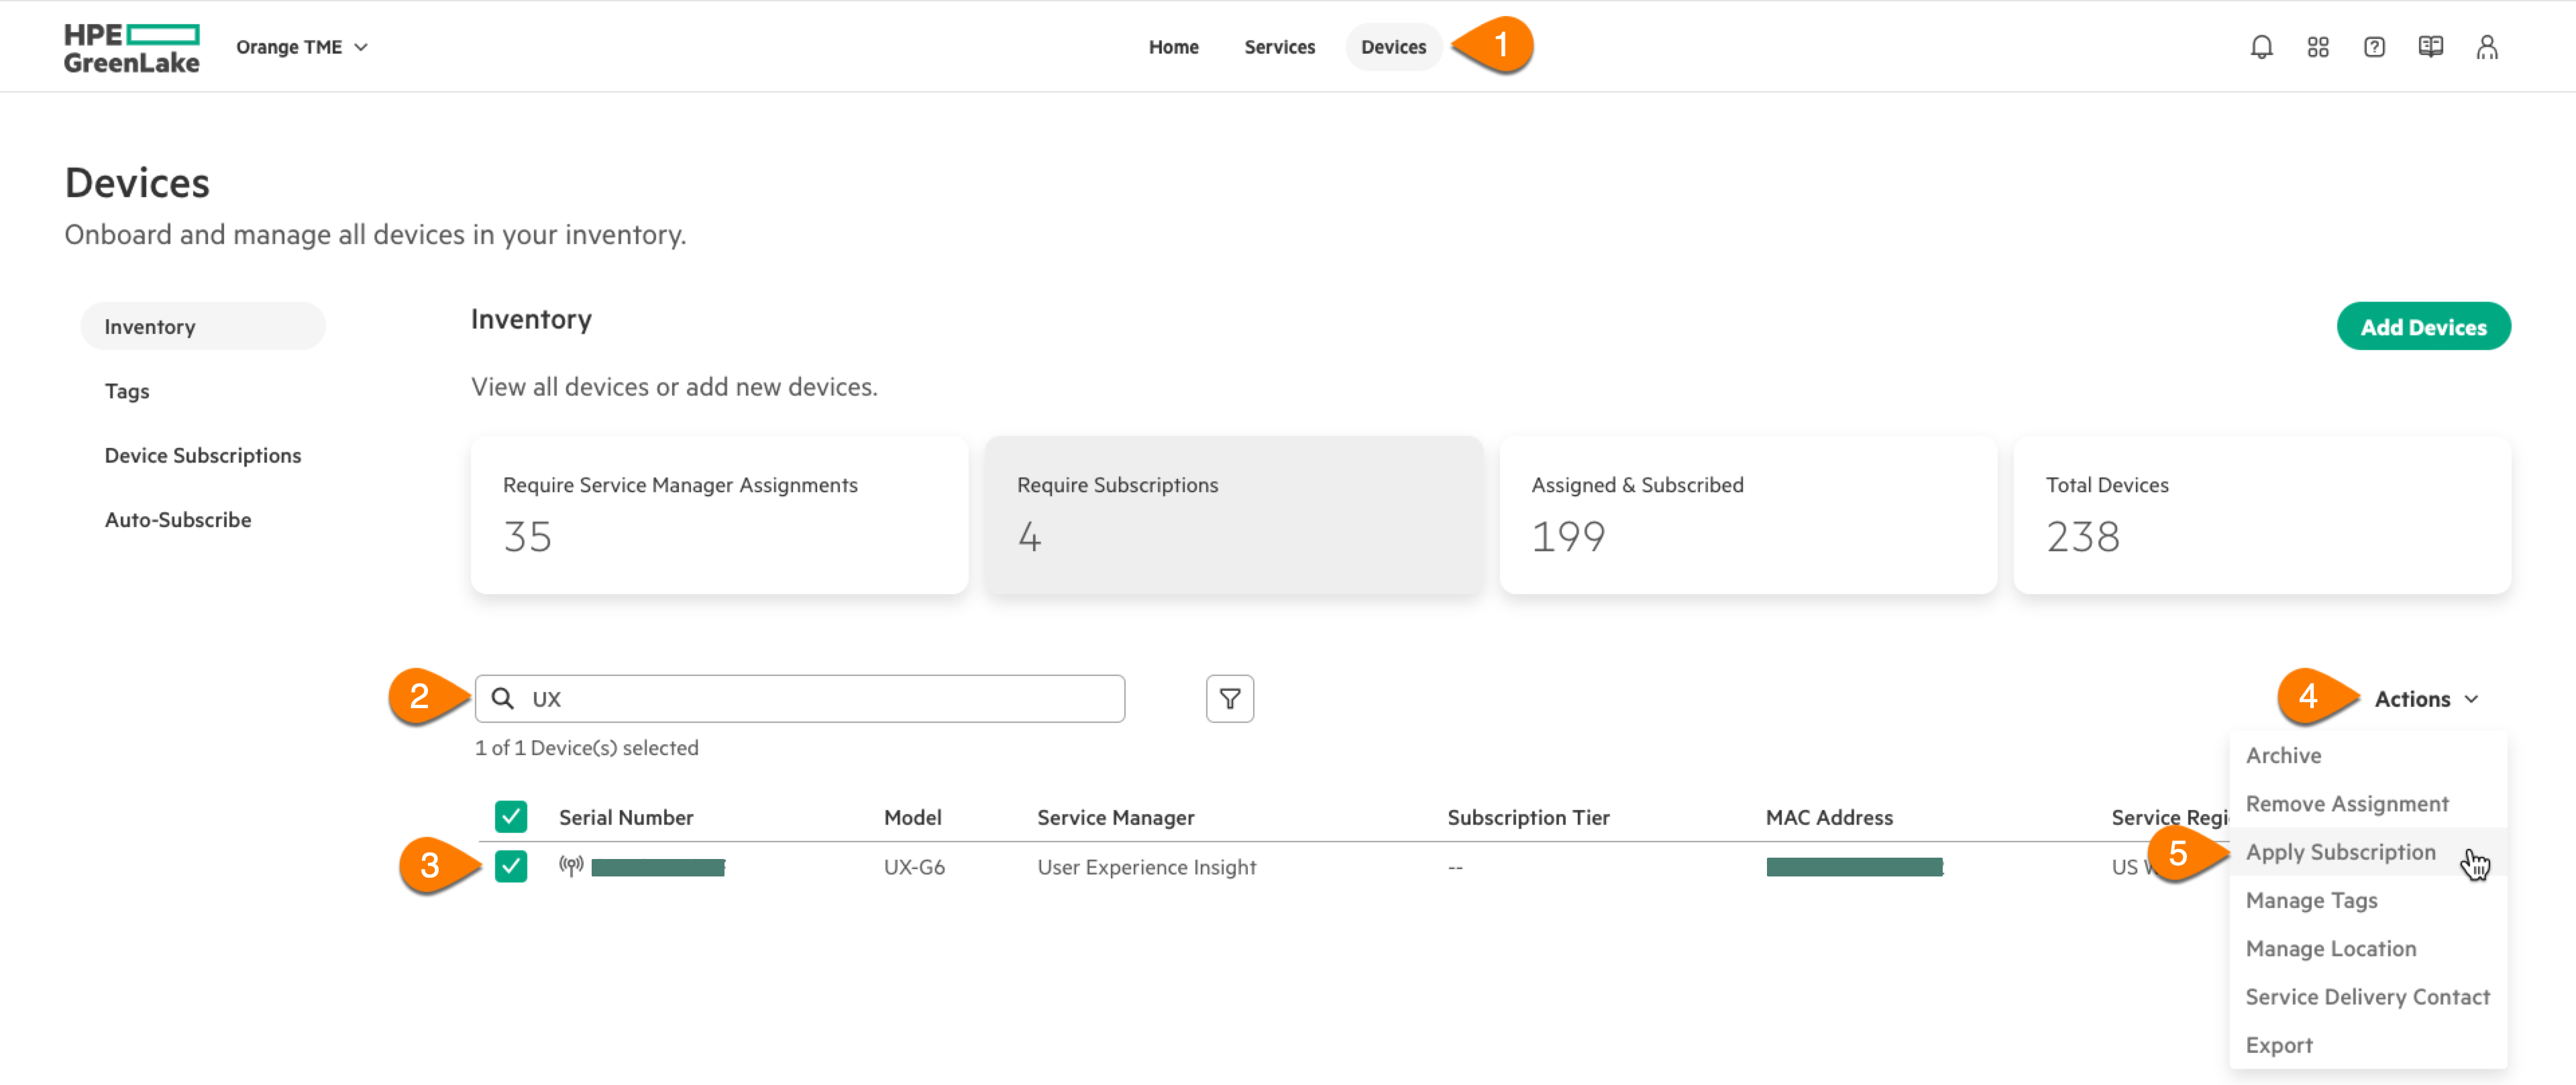Viewport: 2576px width, 1085px height.
Task: Select the Total Devices card
Action: (x=2261, y=514)
